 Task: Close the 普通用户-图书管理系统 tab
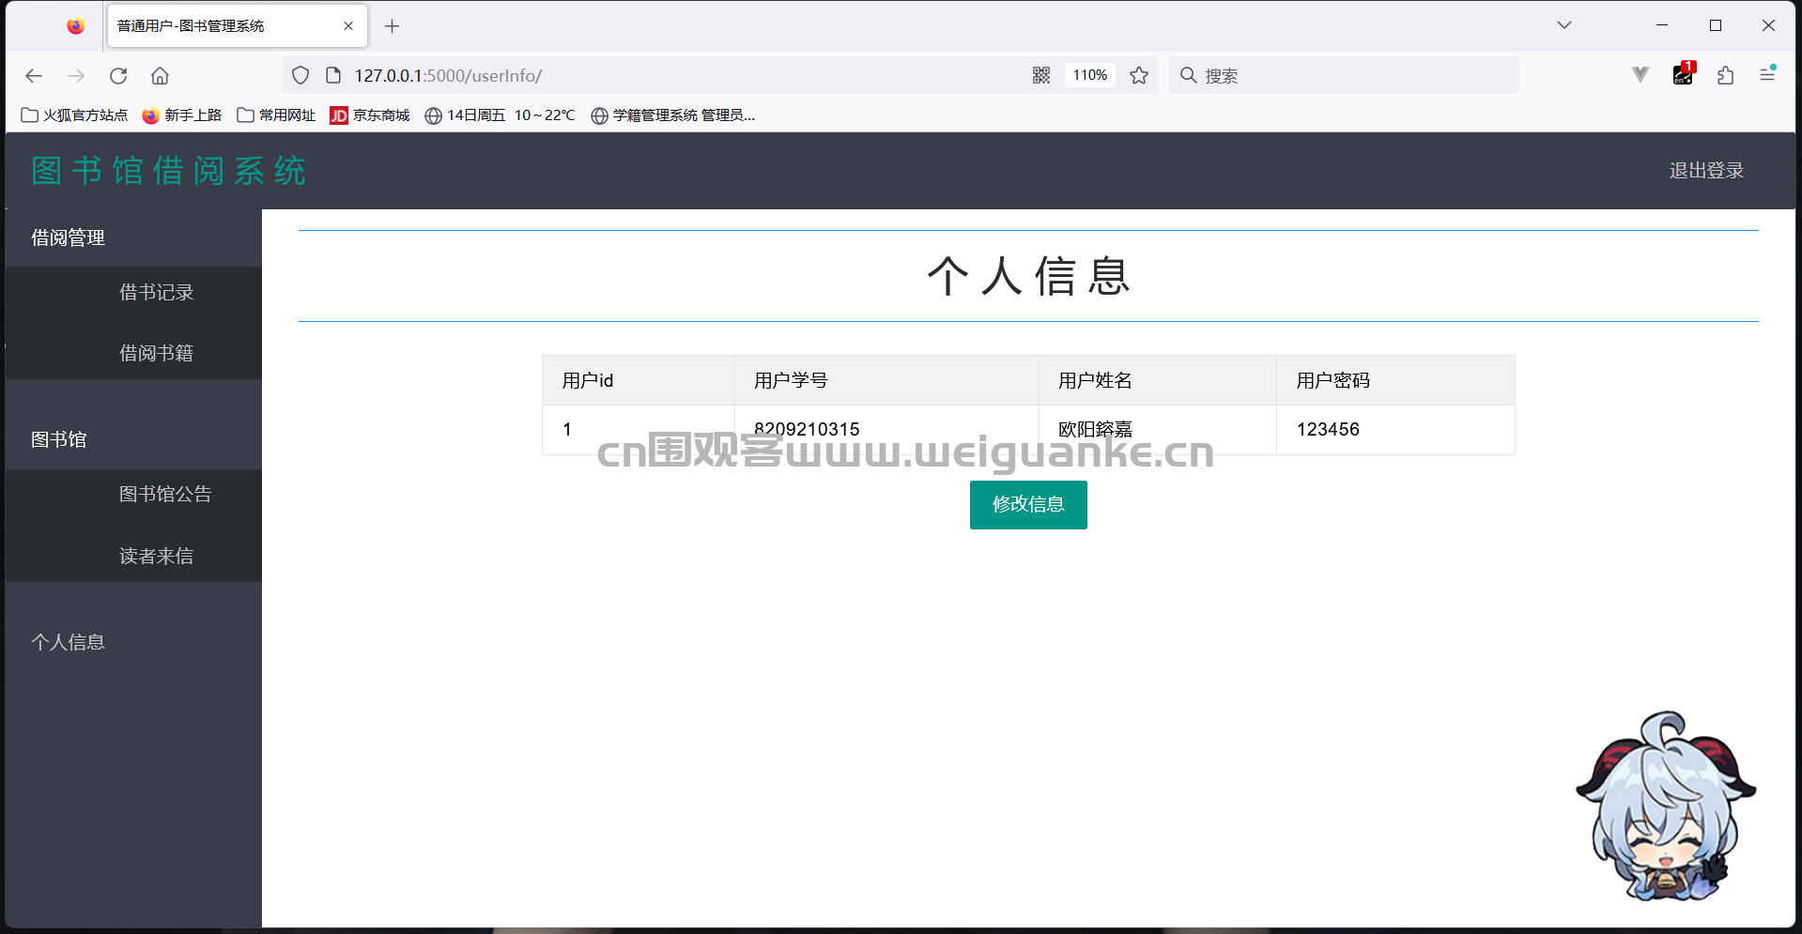click(x=348, y=26)
